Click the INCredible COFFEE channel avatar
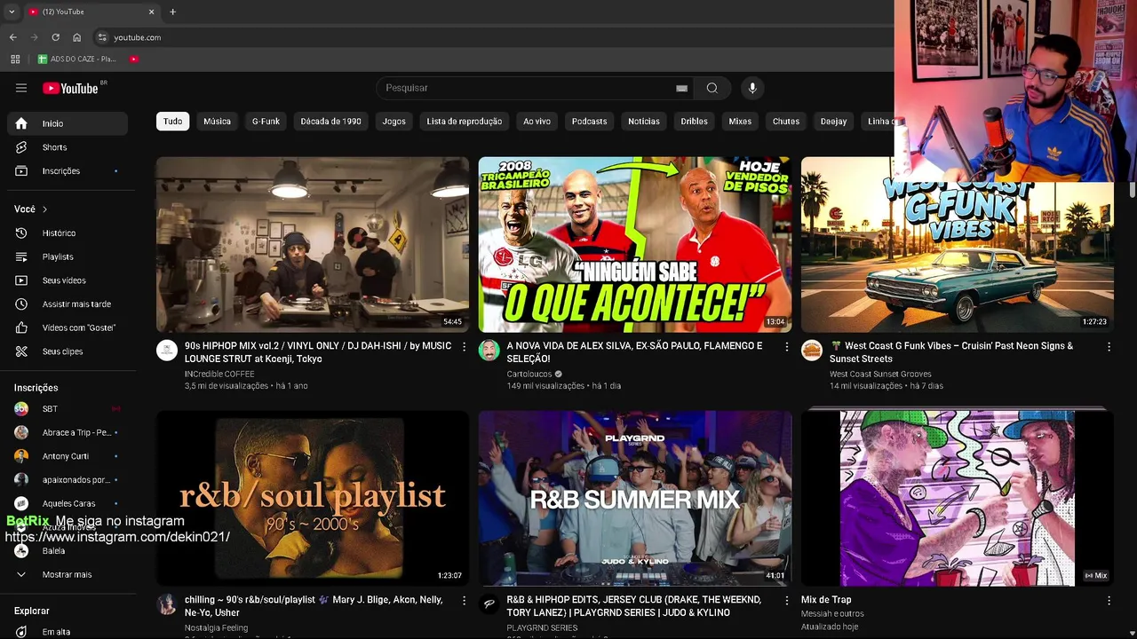This screenshot has height=639, width=1137. pyautogui.click(x=167, y=350)
